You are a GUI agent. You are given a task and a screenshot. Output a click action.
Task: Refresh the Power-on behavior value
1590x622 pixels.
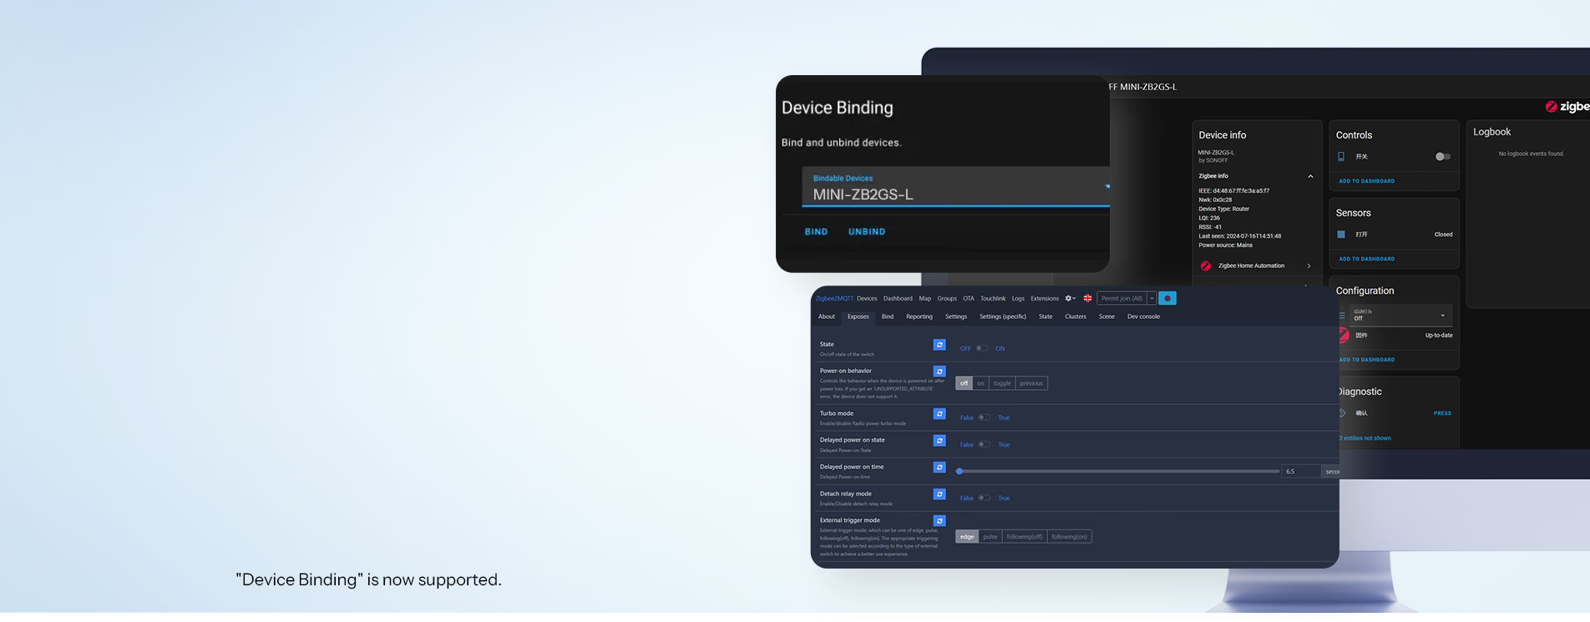pos(939,372)
